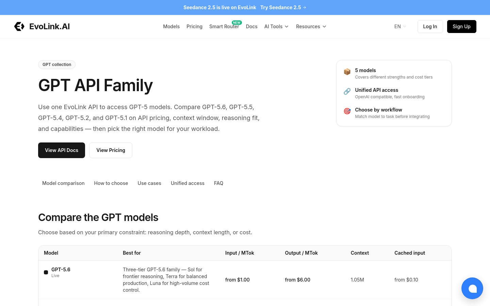Click the Best for column header
This screenshot has width=490, height=306.
tap(132, 253)
